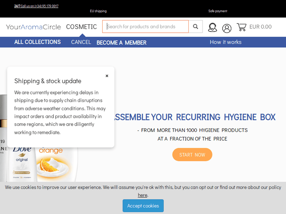The width and height of the screenshot is (286, 214).
Task: Select the COSMETIC section tab
Action: [x=82, y=27]
